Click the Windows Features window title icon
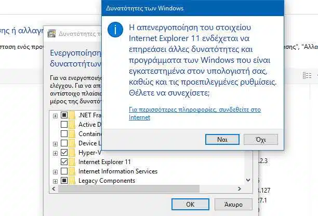The width and height of the screenshot is (318, 216). (51, 33)
